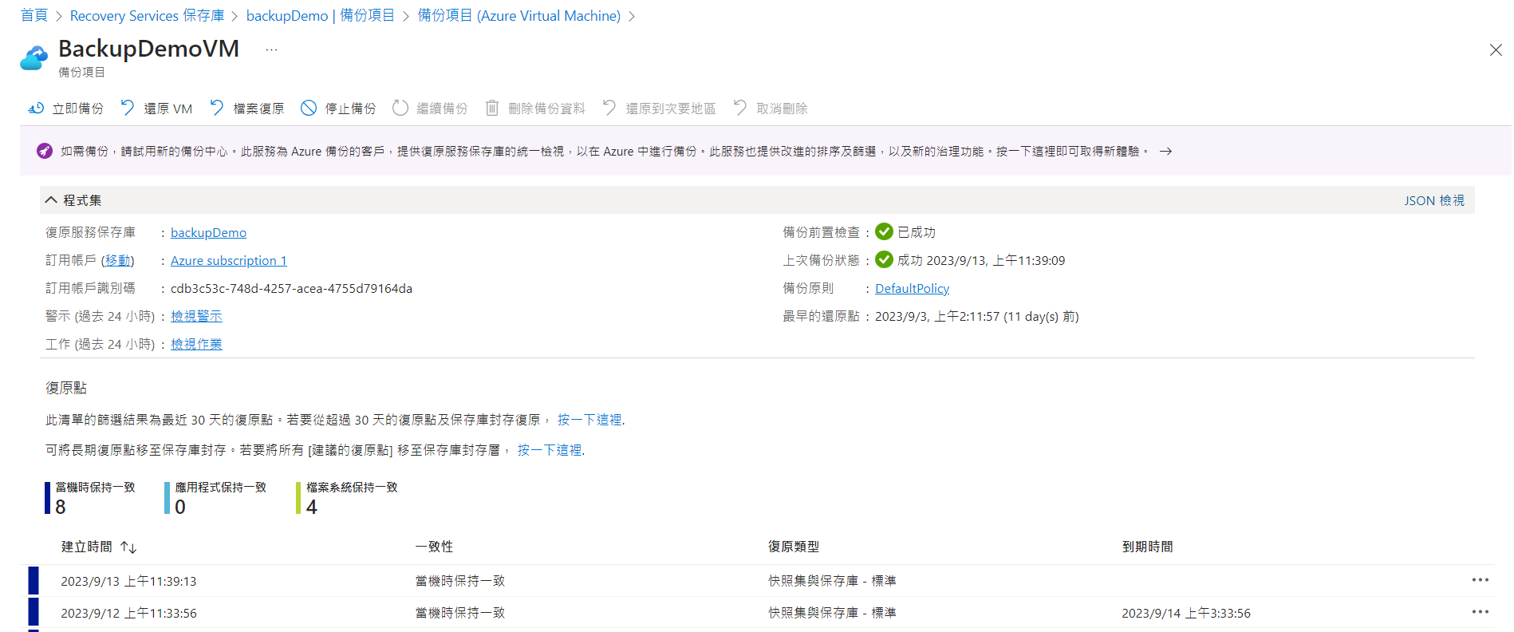Open the backupDemo vault link
This screenshot has height=632, width=1514.
pos(208,232)
